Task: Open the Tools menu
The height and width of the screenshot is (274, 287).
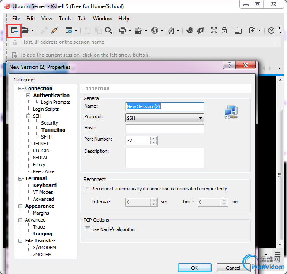Action: (x=65, y=19)
